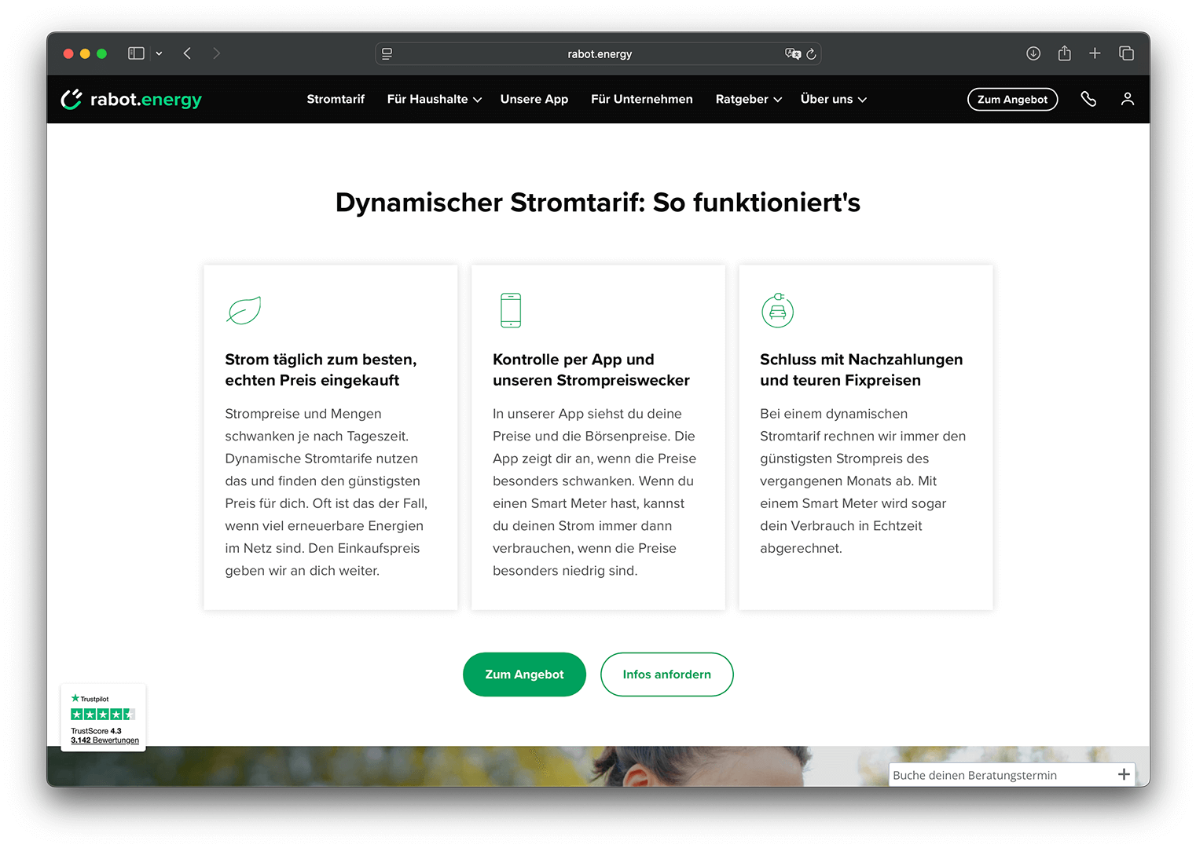Click the green Zum Angebot button
1196x848 pixels.
point(524,674)
